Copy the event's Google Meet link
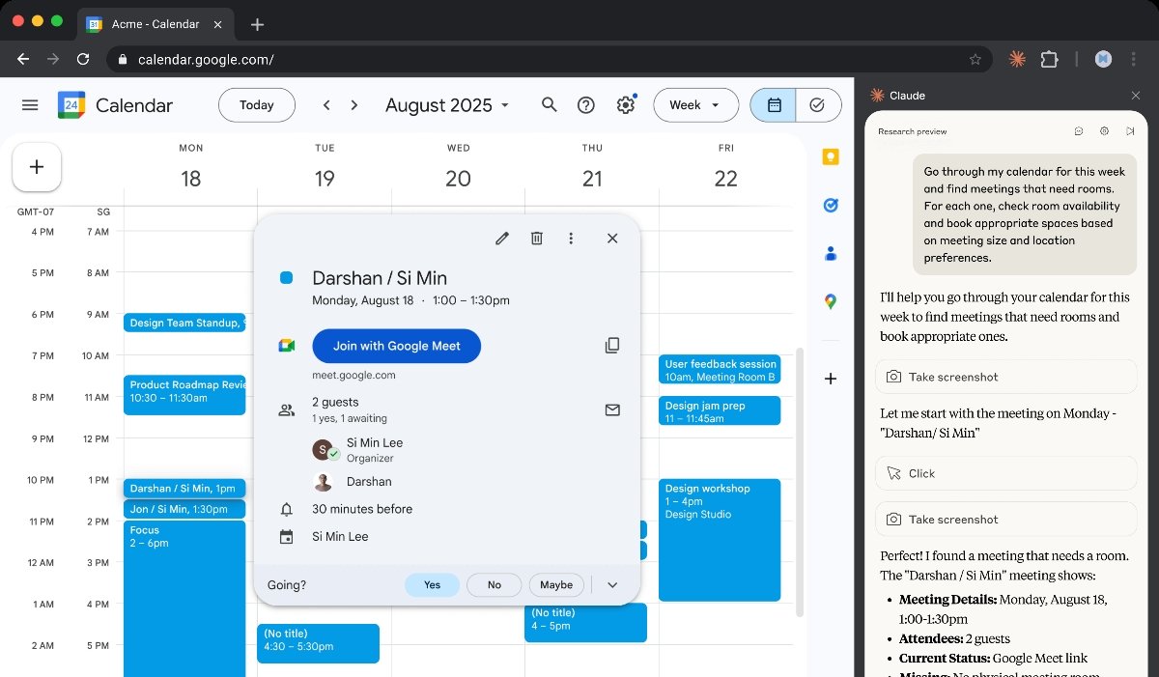The image size is (1159, 677). (611, 345)
